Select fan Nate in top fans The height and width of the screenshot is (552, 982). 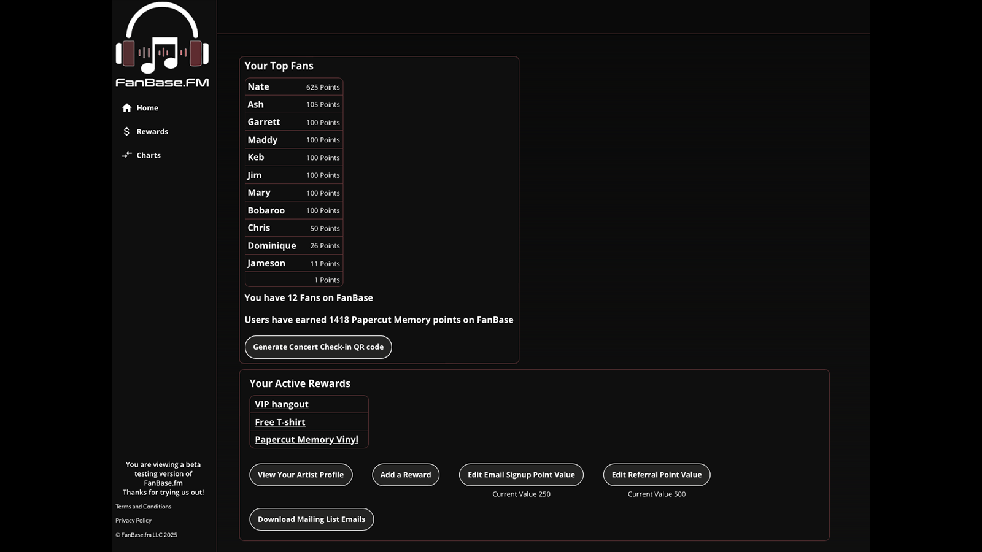[x=258, y=87]
